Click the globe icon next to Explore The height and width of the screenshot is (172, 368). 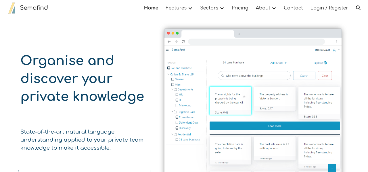tap(325, 63)
